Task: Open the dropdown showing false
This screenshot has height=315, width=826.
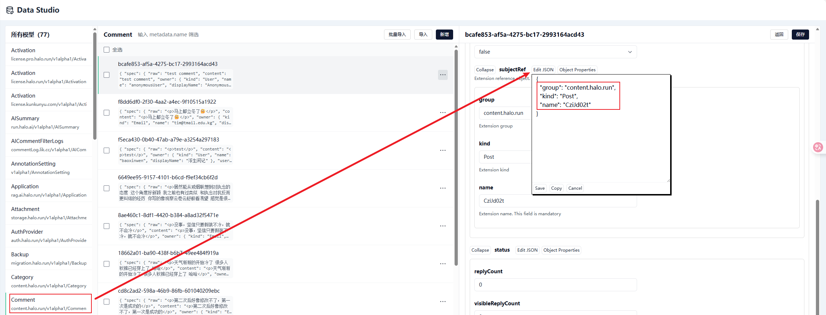Action: (555, 52)
